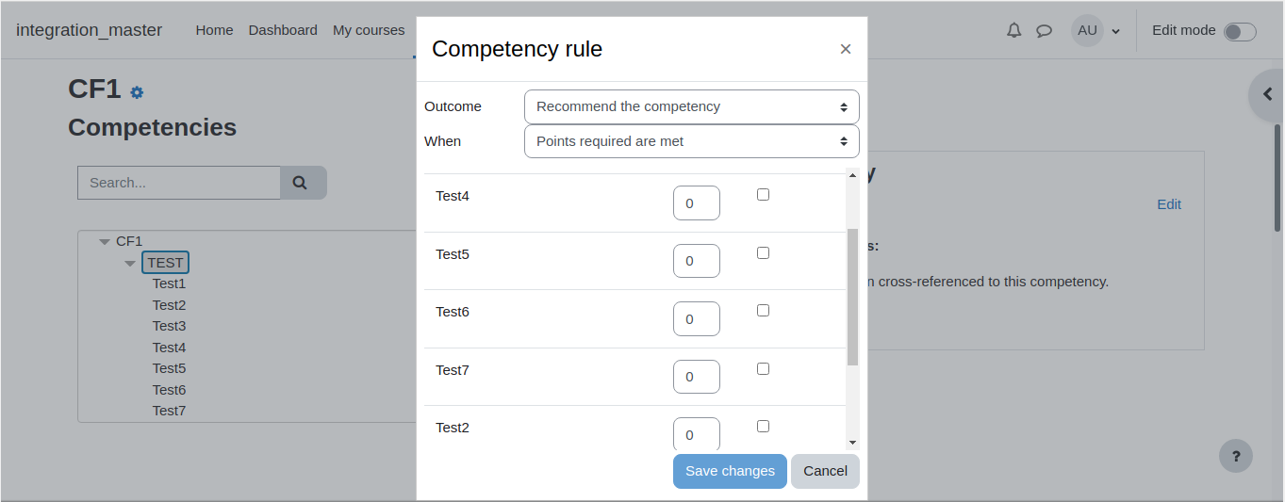Cancel the competency rule dialog
The width and height of the screenshot is (1285, 502).
(x=825, y=471)
